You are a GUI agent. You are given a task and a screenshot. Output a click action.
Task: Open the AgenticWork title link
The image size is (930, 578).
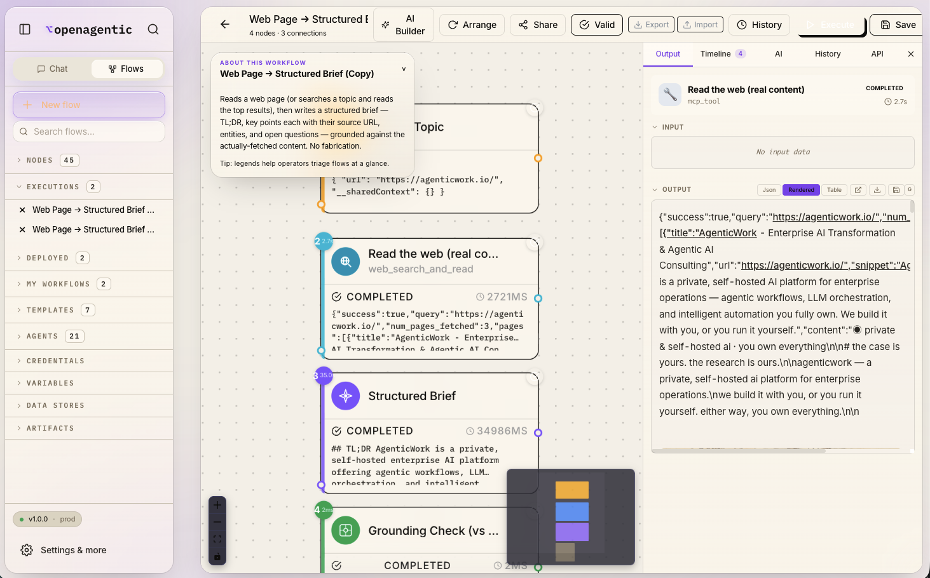click(x=713, y=233)
